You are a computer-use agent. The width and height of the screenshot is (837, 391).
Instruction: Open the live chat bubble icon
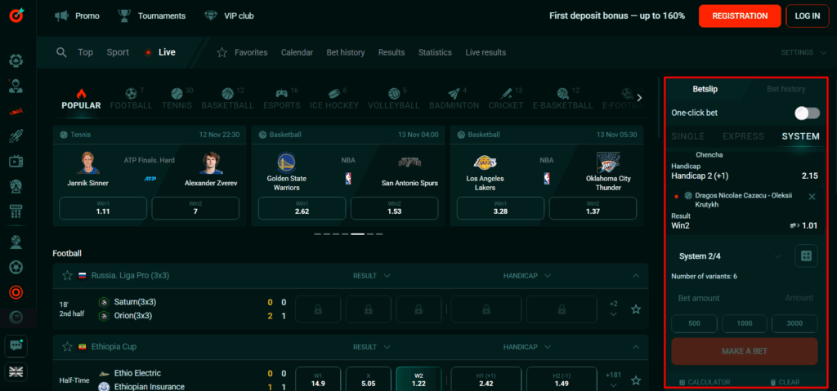16,345
